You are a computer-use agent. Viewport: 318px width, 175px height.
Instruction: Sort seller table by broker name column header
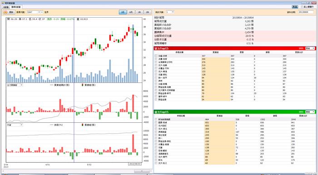181,116
